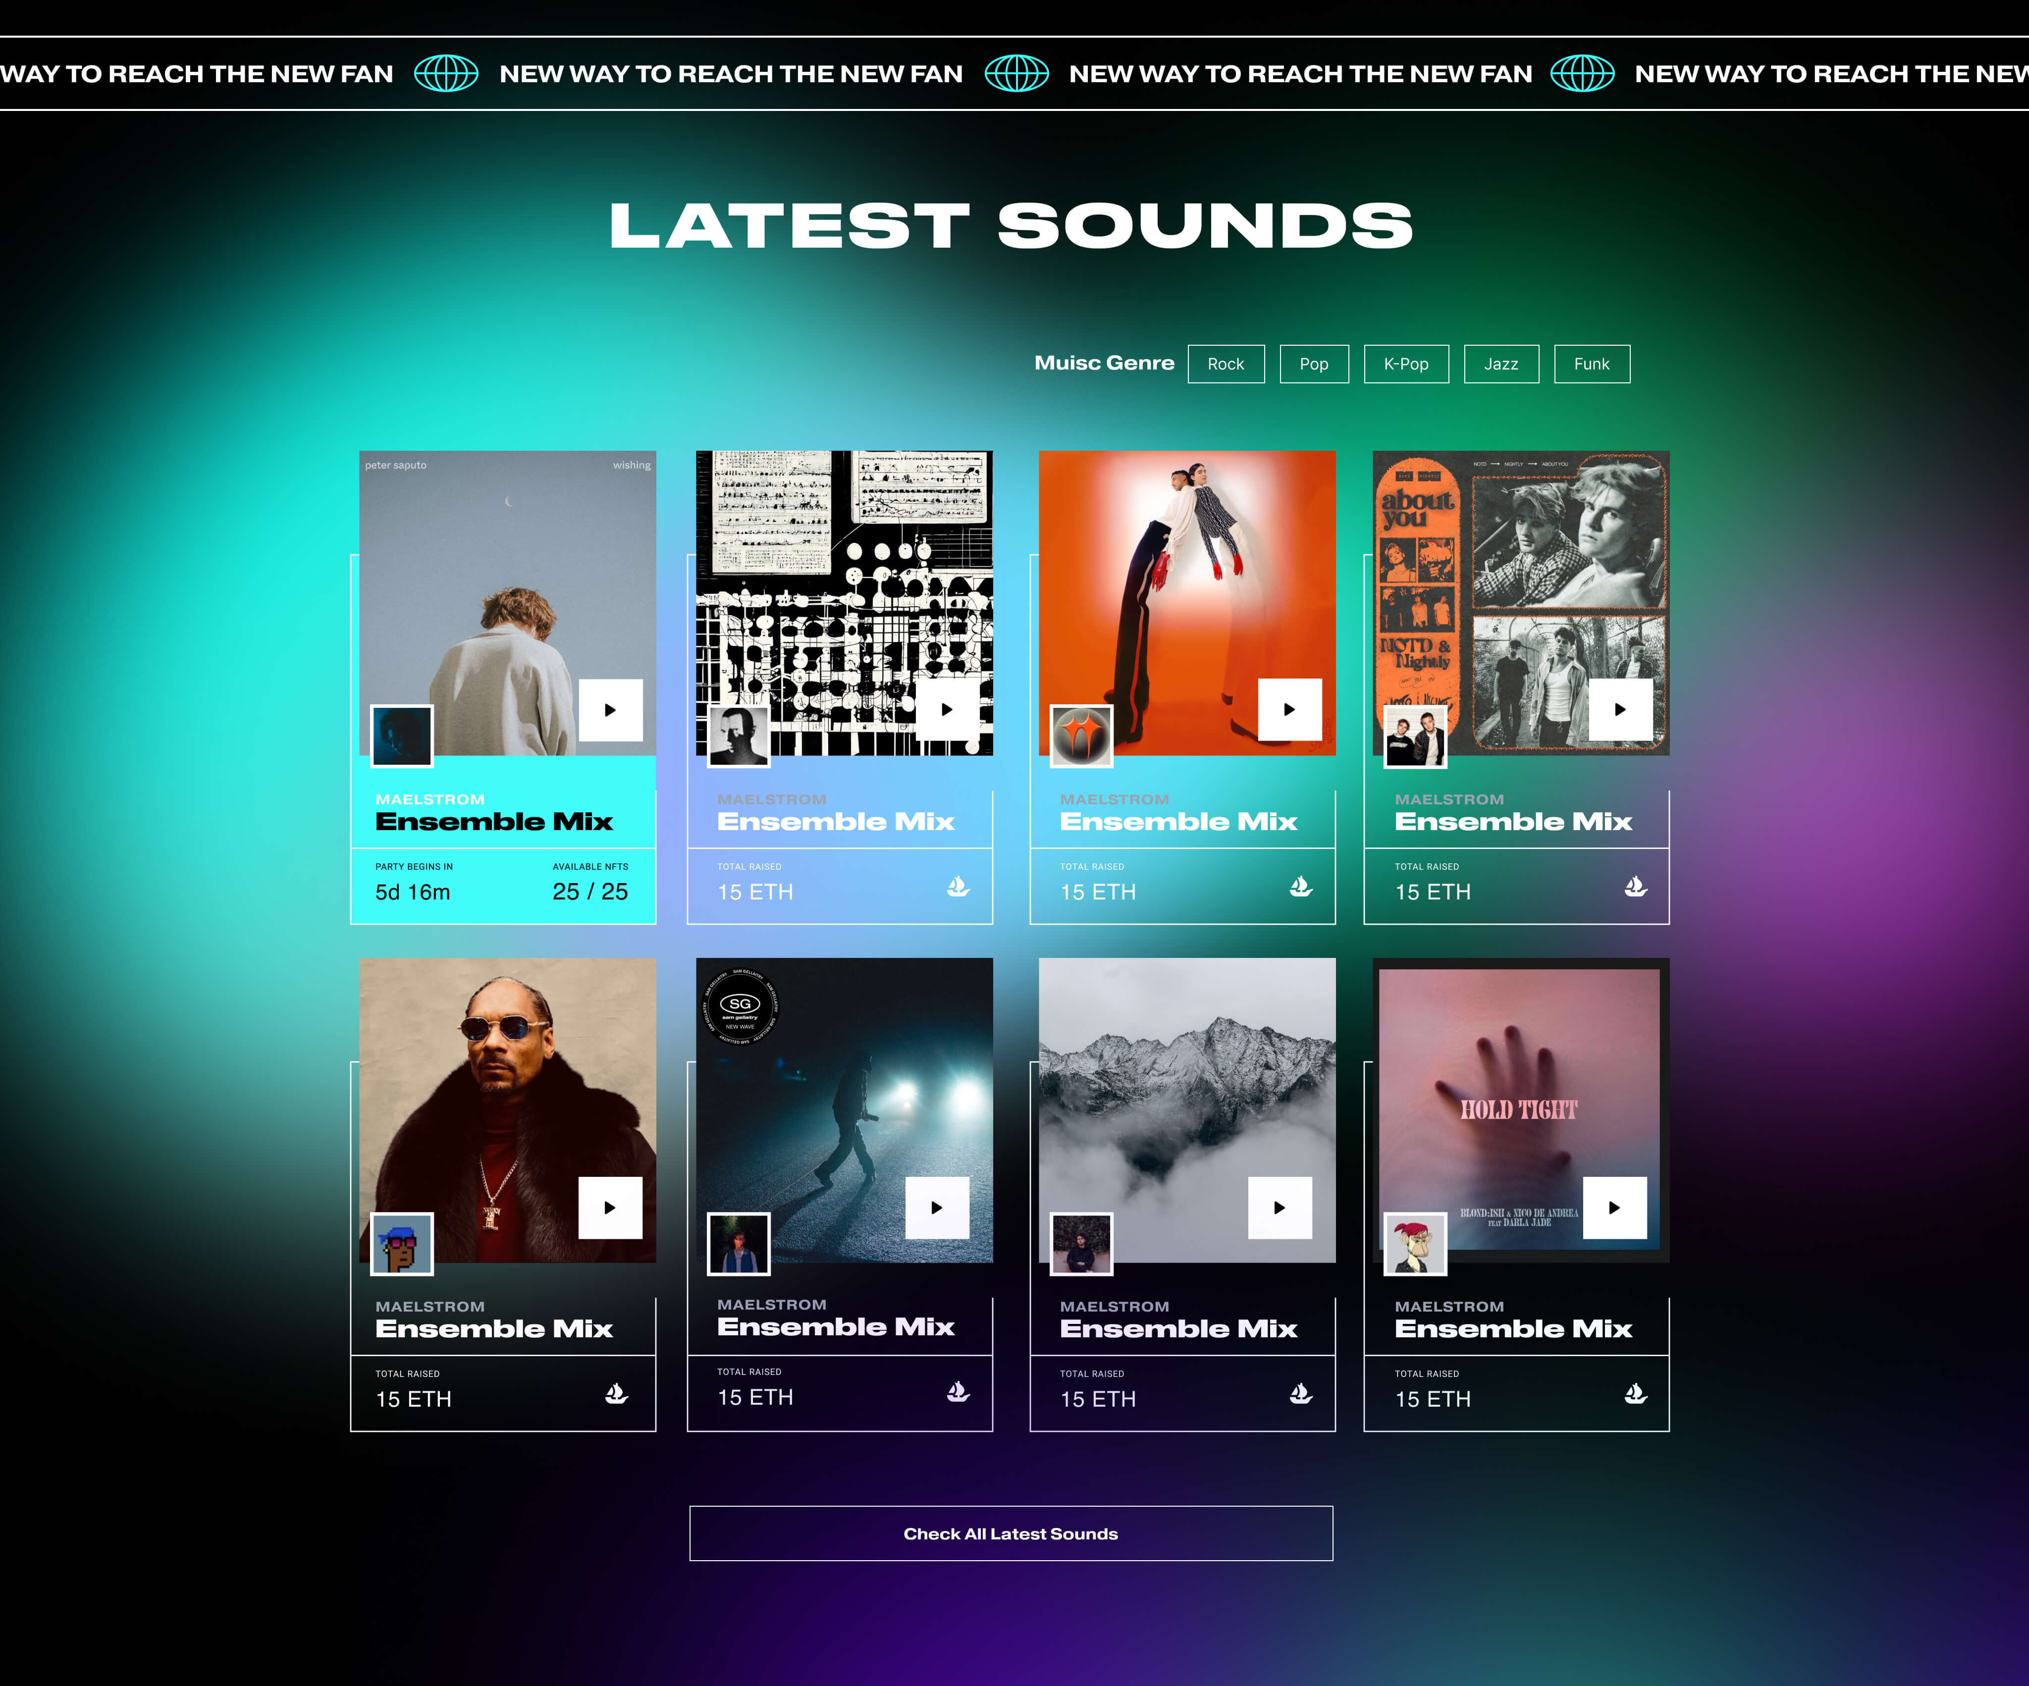Open the Bored Ape avatar thumbnail
The width and height of the screenshot is (2029, 1686).
pyautogui.click(x=1414, y=1244)
